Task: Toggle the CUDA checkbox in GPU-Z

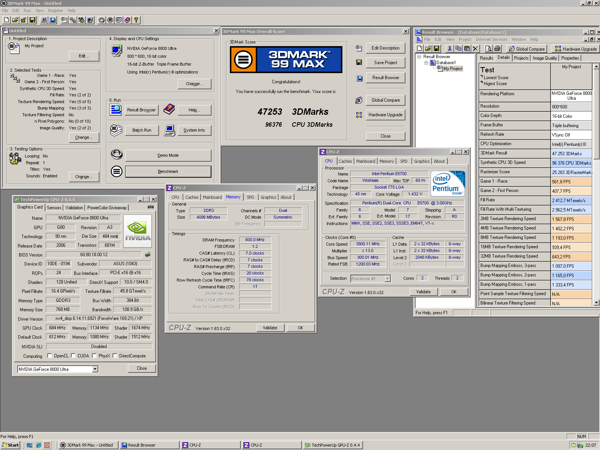Action: (x=73, y=355)
